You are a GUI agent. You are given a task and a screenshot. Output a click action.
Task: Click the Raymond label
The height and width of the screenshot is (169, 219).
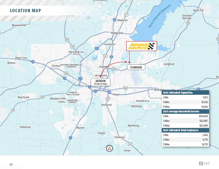pyautogui.click(x=24, y=97)
